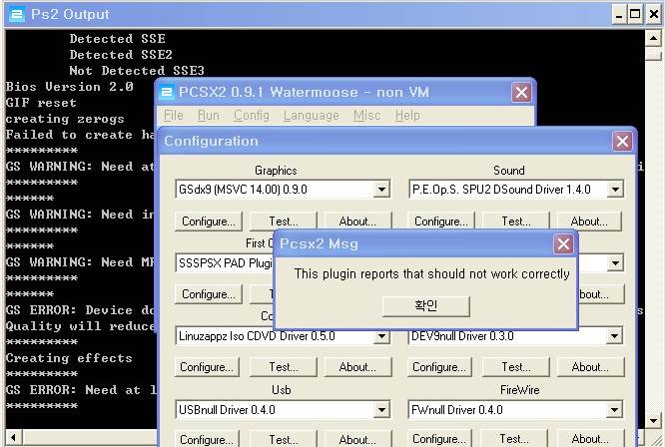Click the Ps2 Output vertical scrollbar thumb
Viewport: 666px width, 447px height.
click(x=653, y=54)
